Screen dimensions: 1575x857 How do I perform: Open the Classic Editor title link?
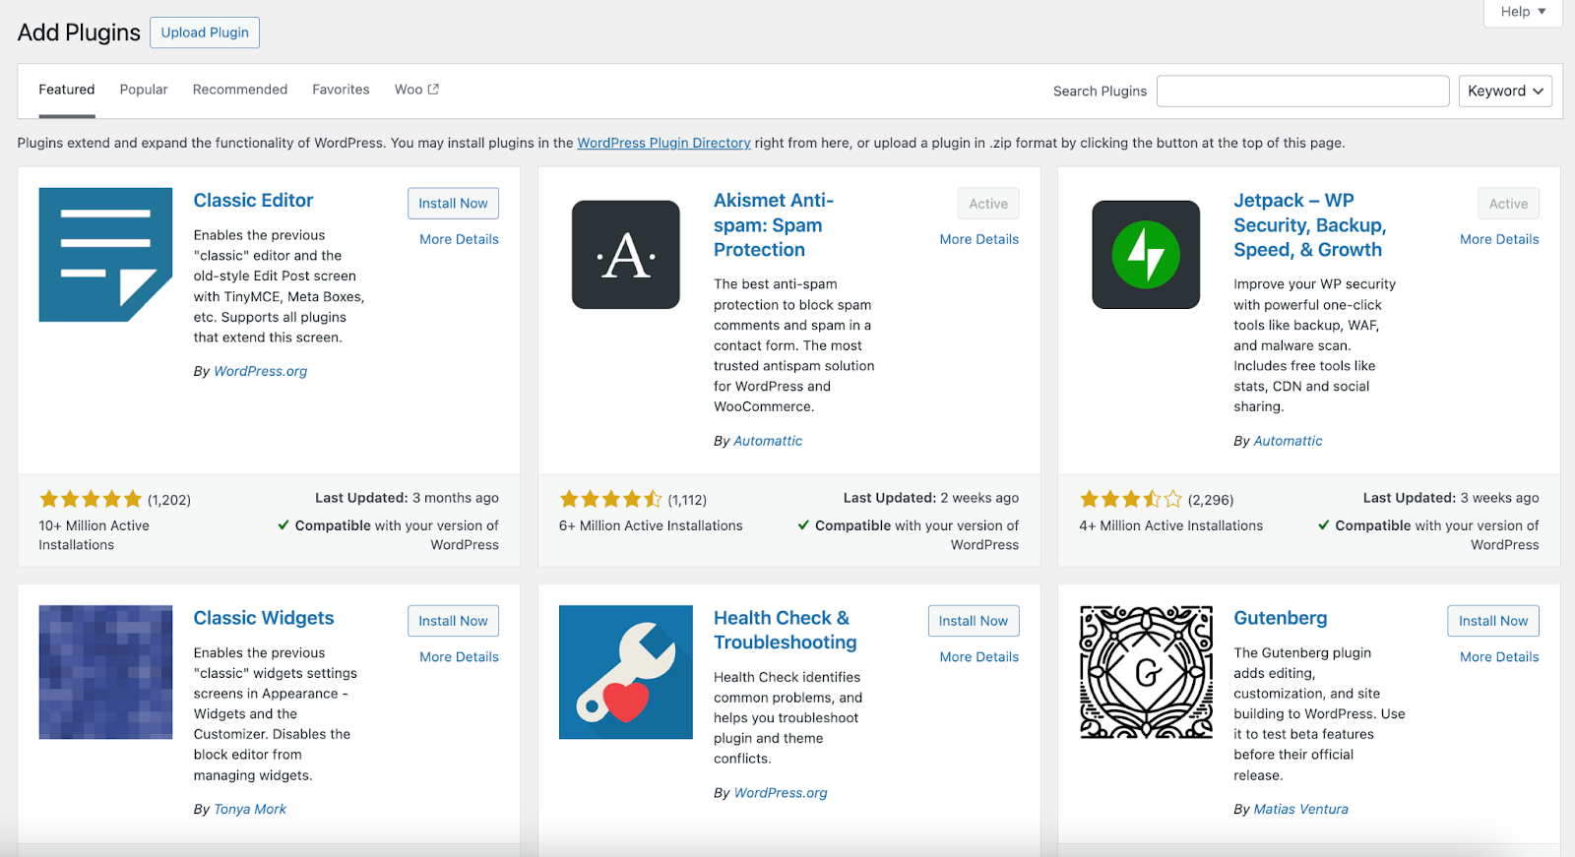[x=253, y=201]
